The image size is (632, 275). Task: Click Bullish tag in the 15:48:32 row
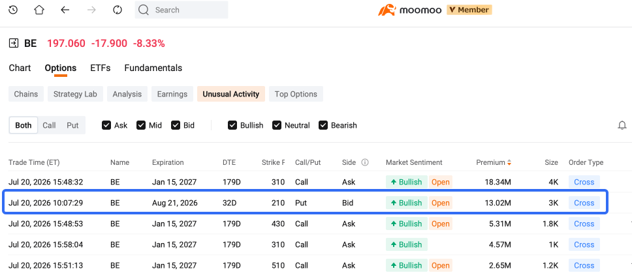tap(406, 182)
